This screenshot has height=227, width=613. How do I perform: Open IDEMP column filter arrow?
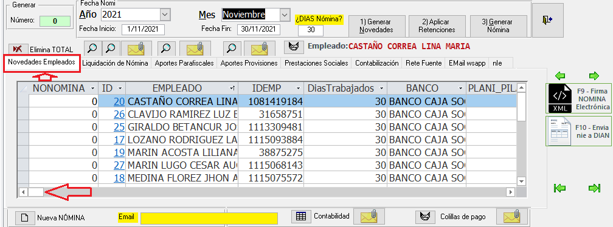coord(298,88)
